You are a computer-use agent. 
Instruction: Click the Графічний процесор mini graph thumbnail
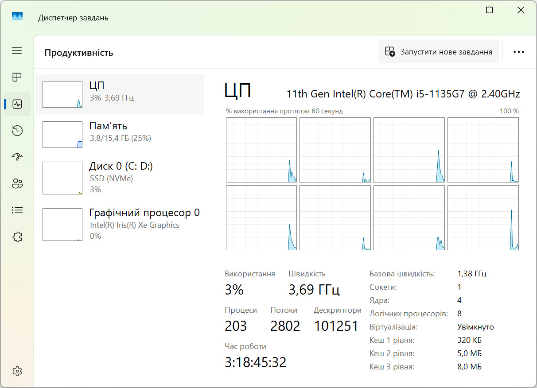tap(62, 225)
